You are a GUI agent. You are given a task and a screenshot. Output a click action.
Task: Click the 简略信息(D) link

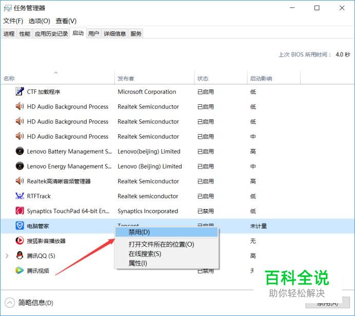coord(36,303)
